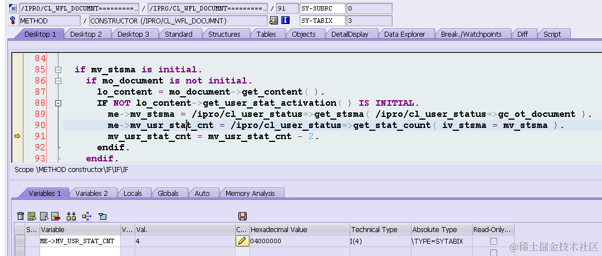Open the Objects tab
The height and width of the screenshot is (256, 602).
click(304, 34)
